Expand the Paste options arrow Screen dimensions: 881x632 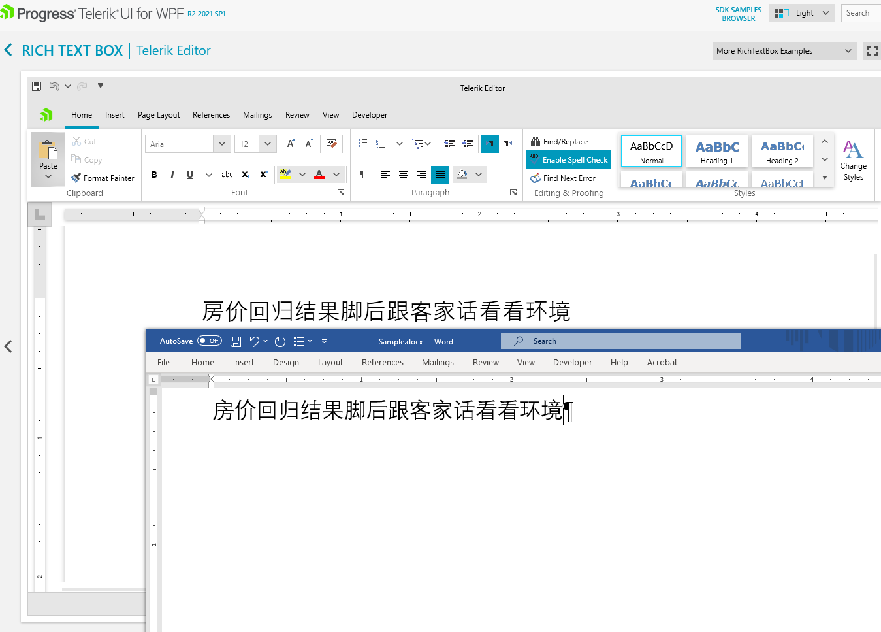coord(48,176)
